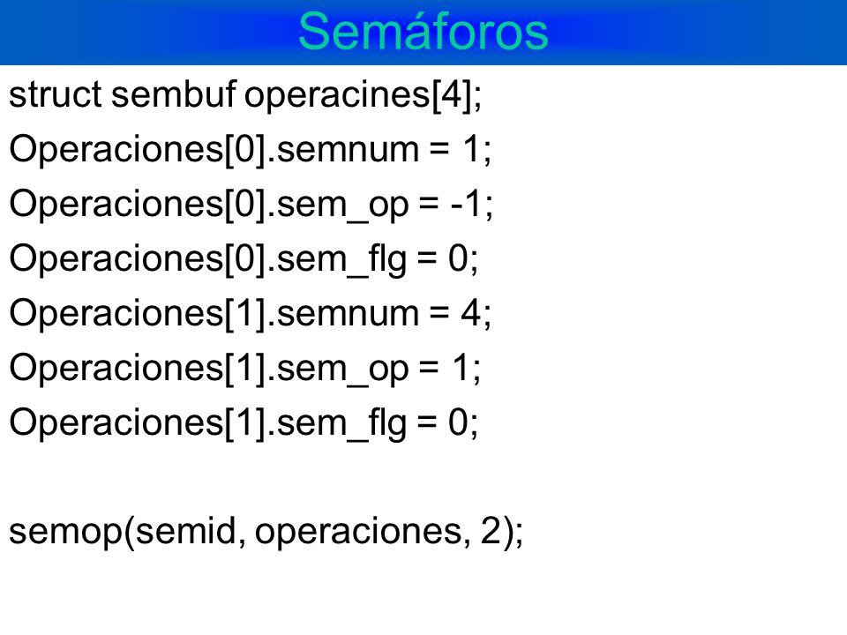
Task: Click the number 2 in semop call
Action: coord(491,530)
